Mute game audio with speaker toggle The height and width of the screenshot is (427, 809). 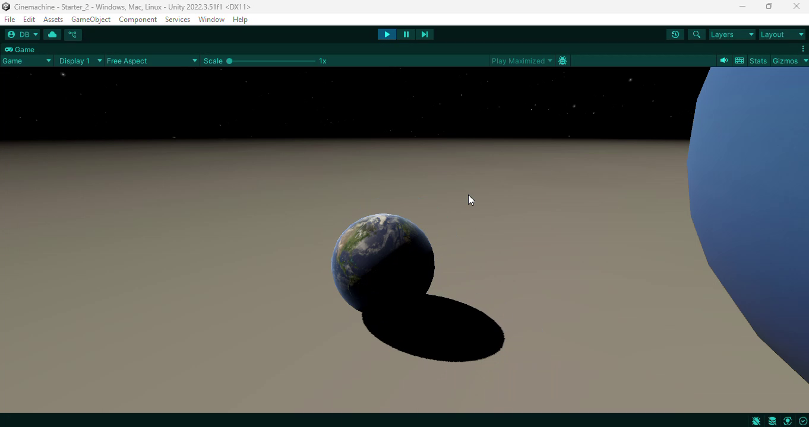click(x=724, y=61)
